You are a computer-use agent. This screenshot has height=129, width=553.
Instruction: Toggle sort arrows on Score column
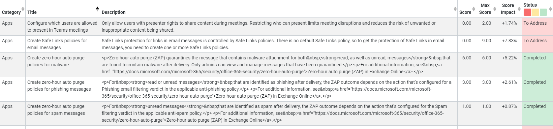coord(474,9)
